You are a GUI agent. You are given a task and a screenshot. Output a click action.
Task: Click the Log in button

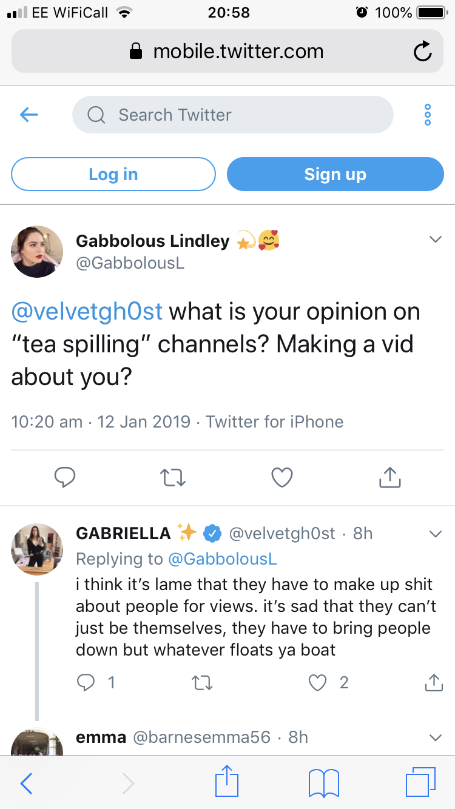click(113, 174)
